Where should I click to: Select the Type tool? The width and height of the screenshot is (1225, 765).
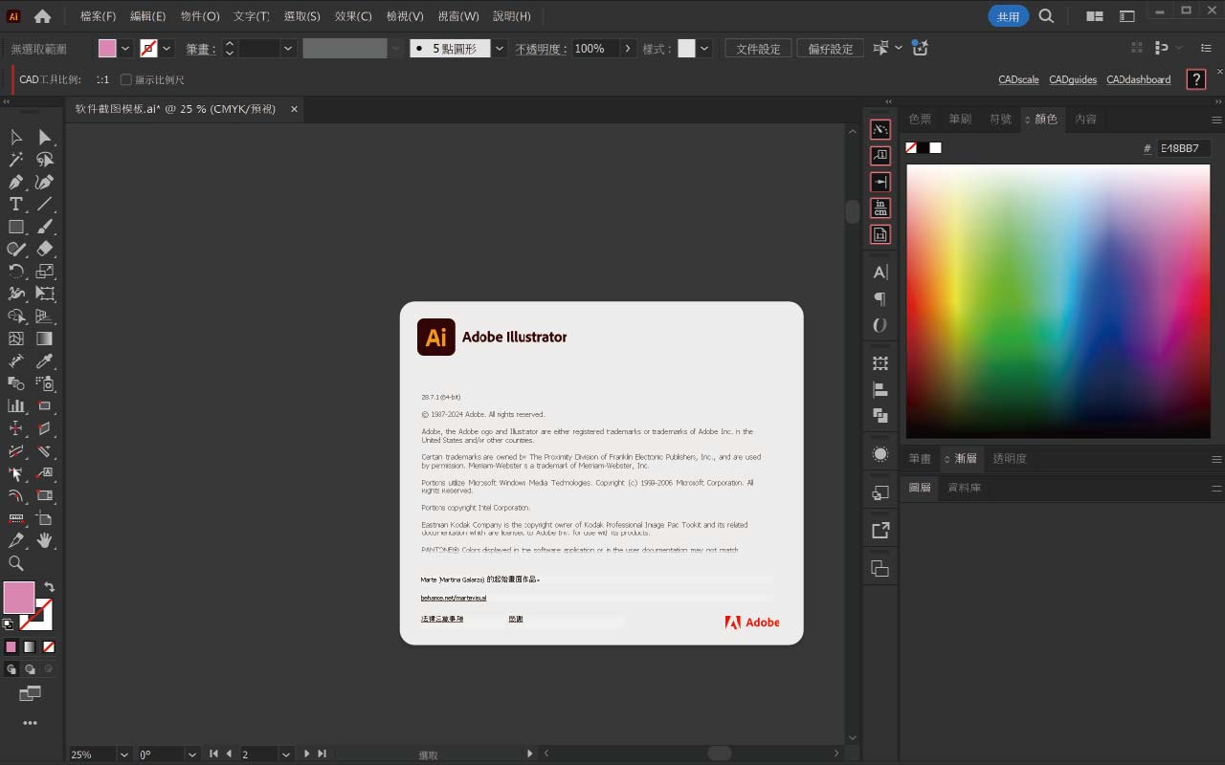tap(16, 204)
